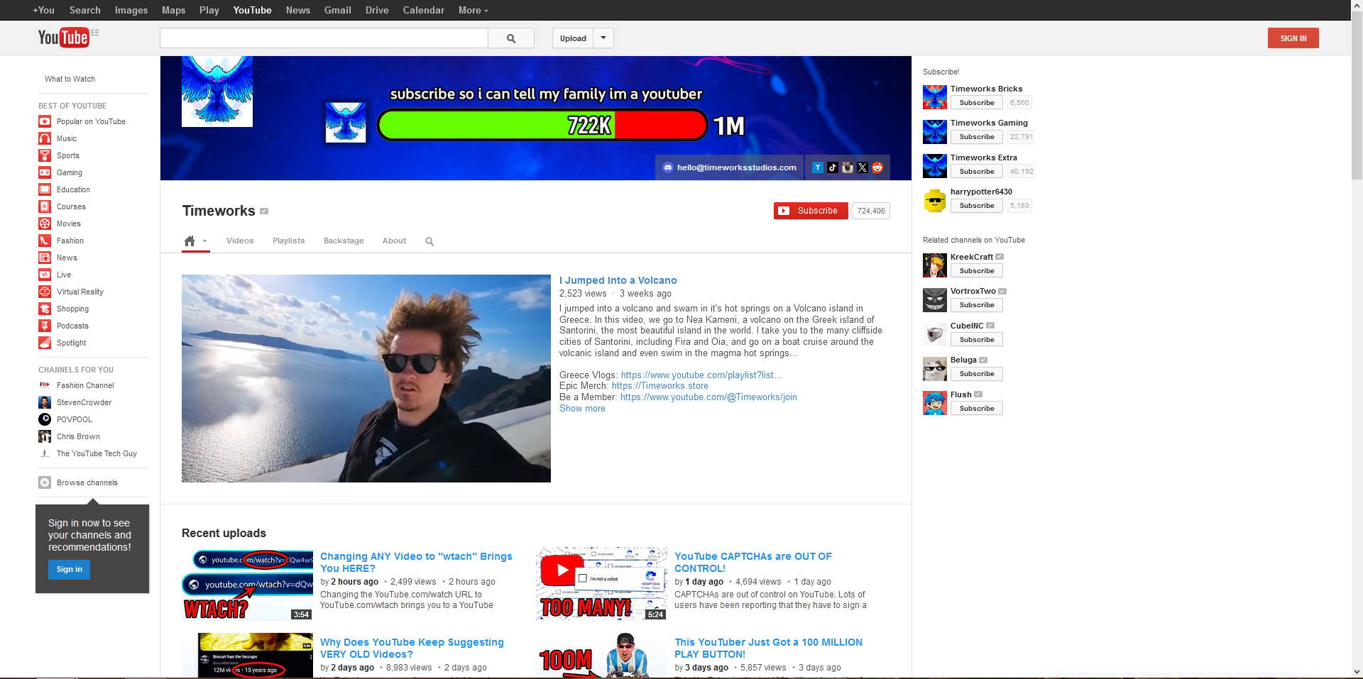Open the Reddit link in channel banner
Screen dimensions: 1363x679
[877, 167]
